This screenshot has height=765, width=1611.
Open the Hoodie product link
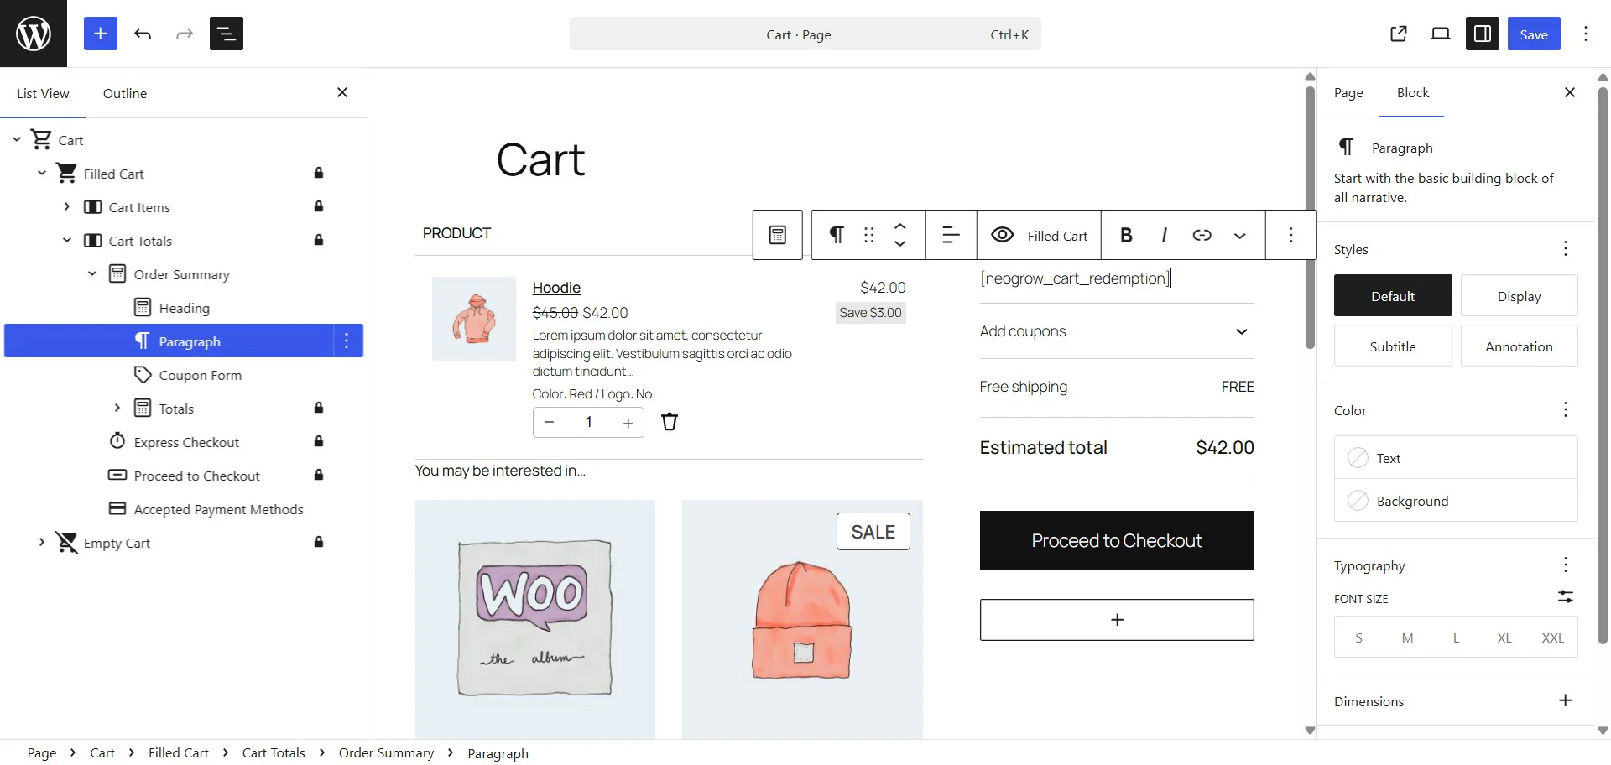click(x=556, y=288)
